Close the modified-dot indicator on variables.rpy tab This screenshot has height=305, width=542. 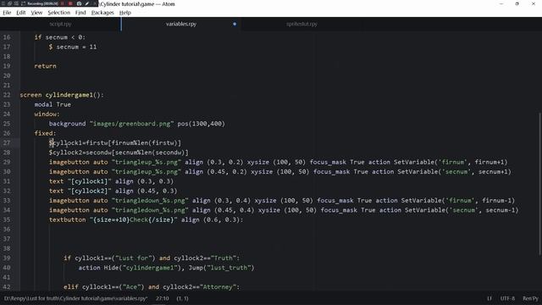pos(235,24)
